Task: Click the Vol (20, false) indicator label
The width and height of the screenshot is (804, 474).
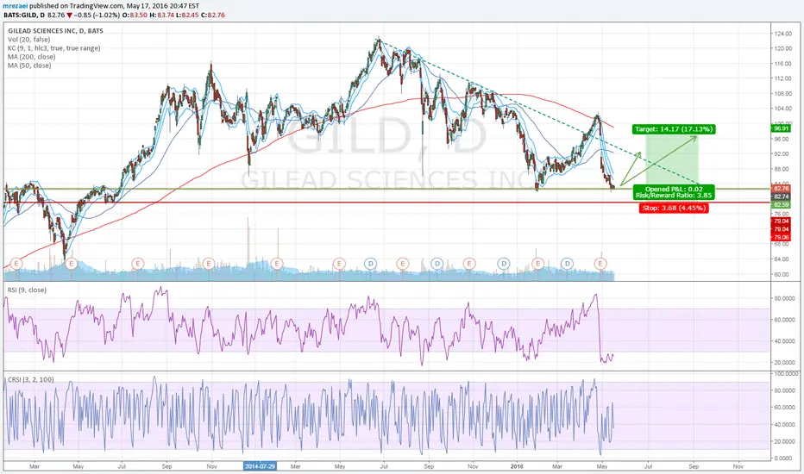Action: [x=28, y=40]
